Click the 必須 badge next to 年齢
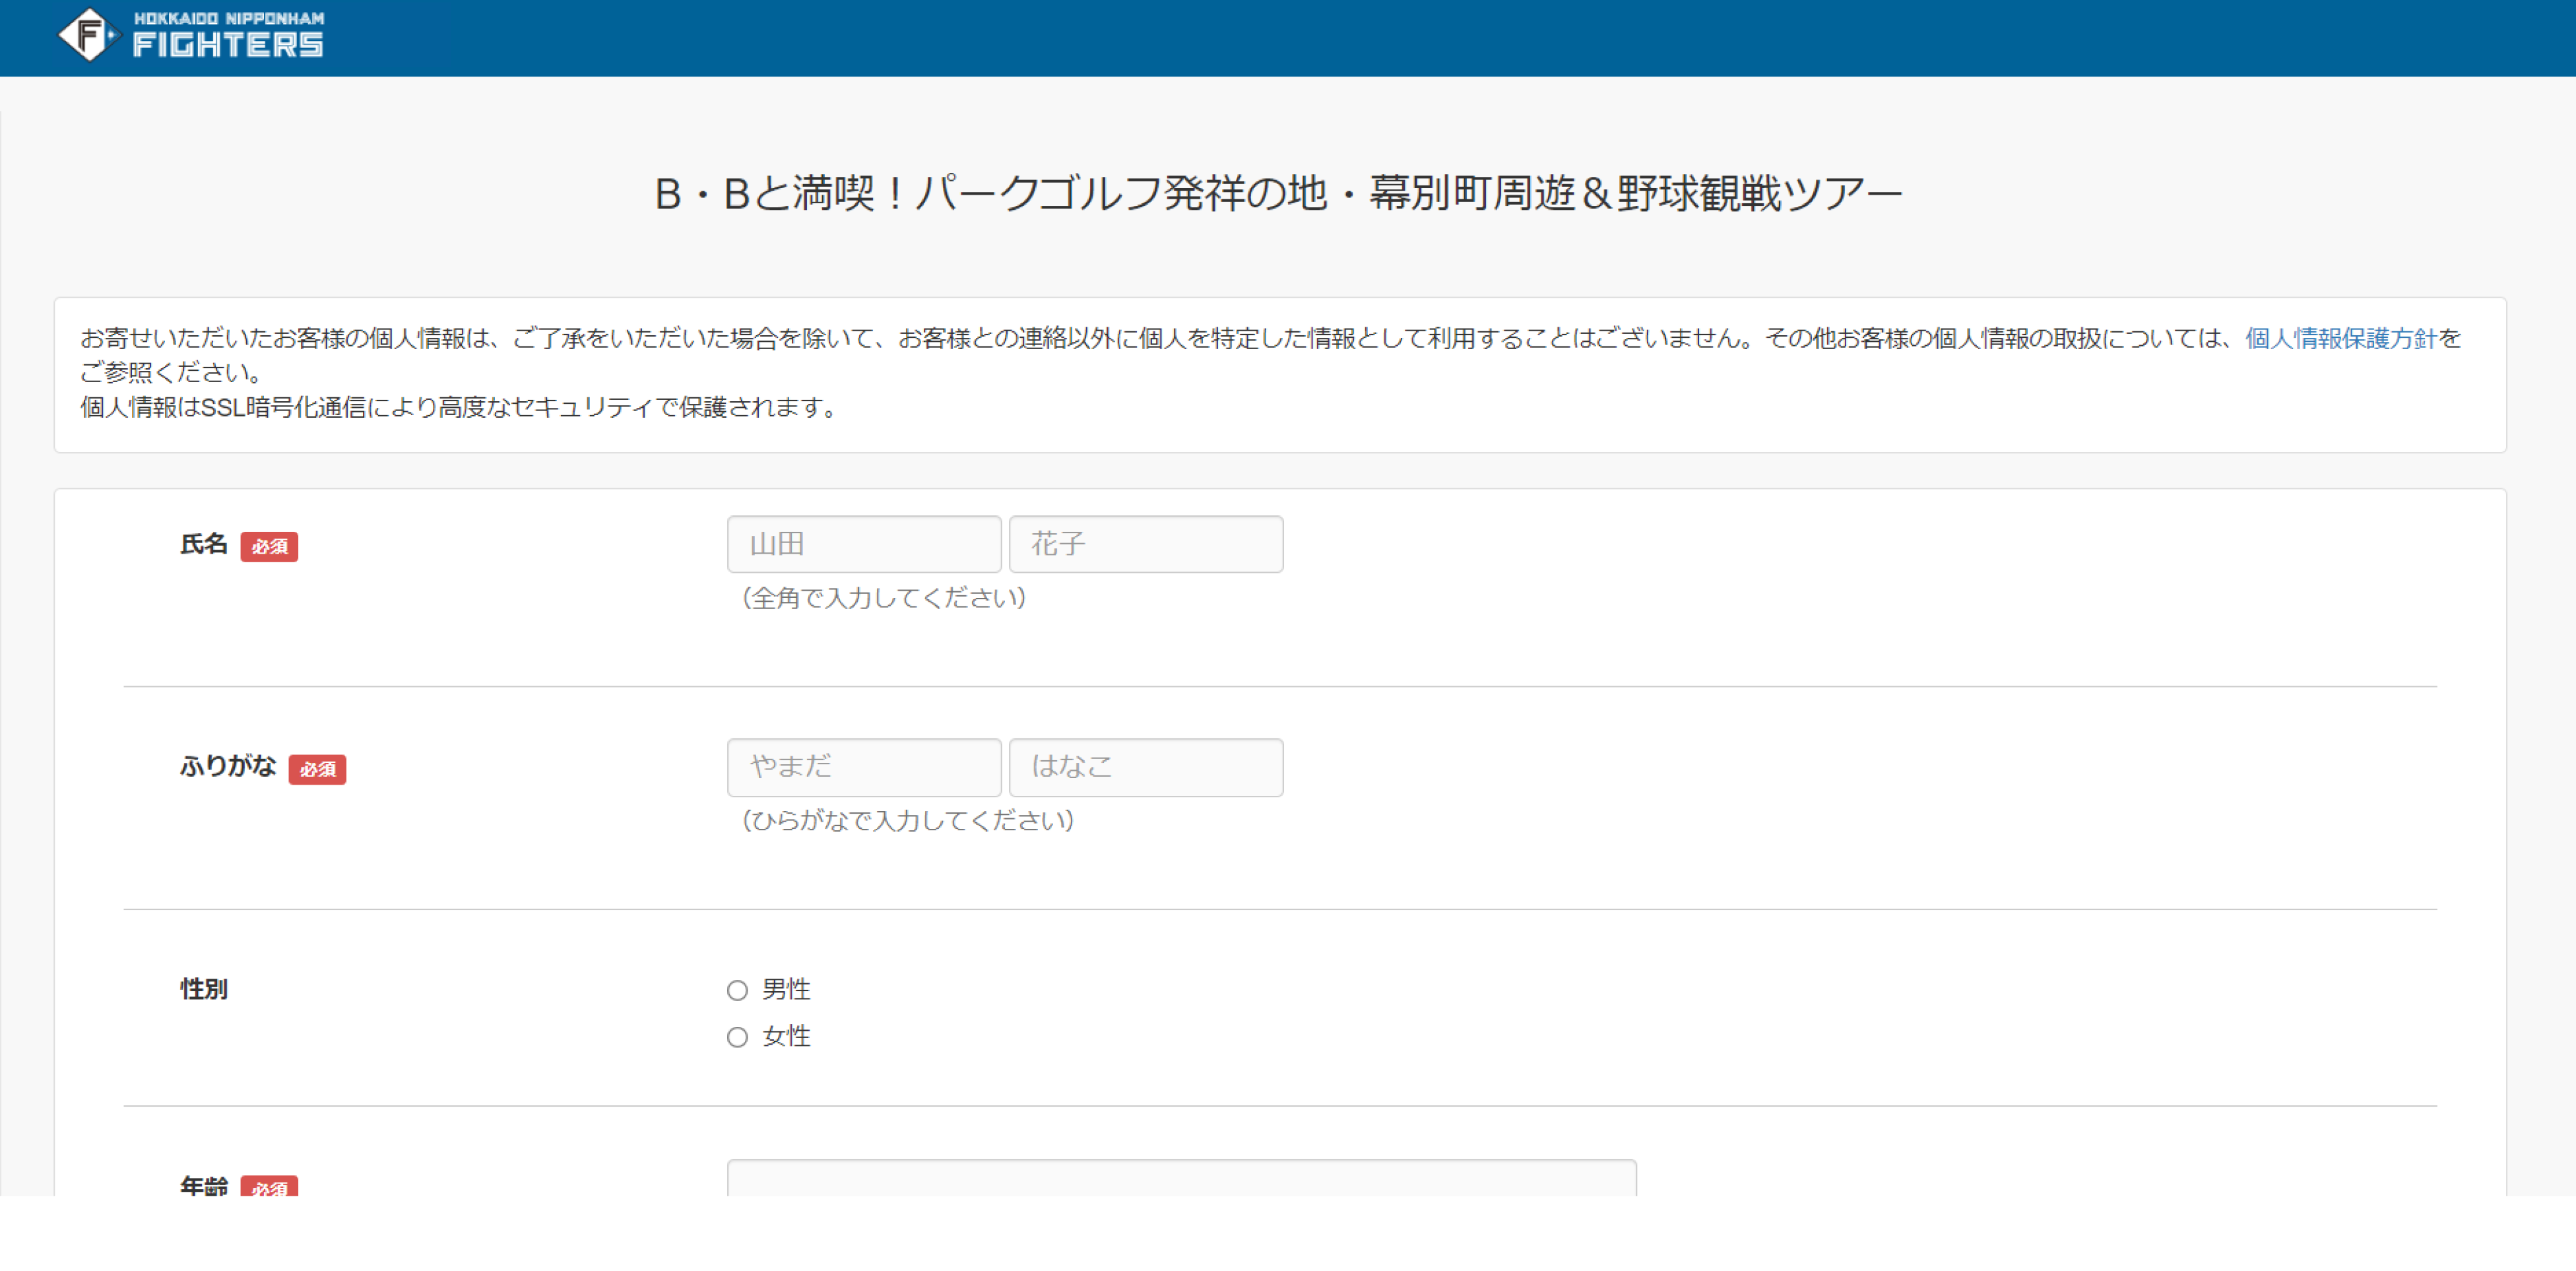The height and width of the screenshot is (1271, 2576). [x=269, y=1186]
